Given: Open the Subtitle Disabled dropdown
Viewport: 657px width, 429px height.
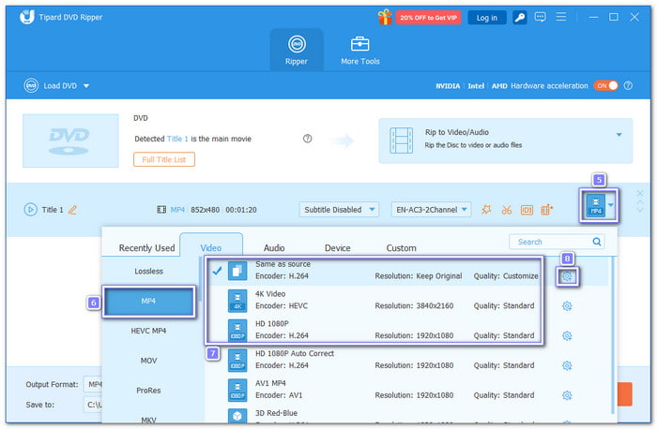Looking at the screenshot, I should (339, 210).
